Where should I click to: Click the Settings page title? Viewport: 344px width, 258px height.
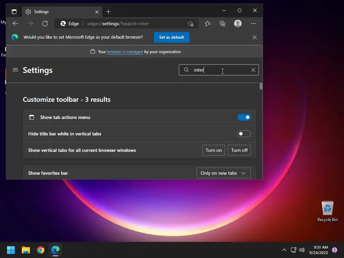tap(38, 70)
